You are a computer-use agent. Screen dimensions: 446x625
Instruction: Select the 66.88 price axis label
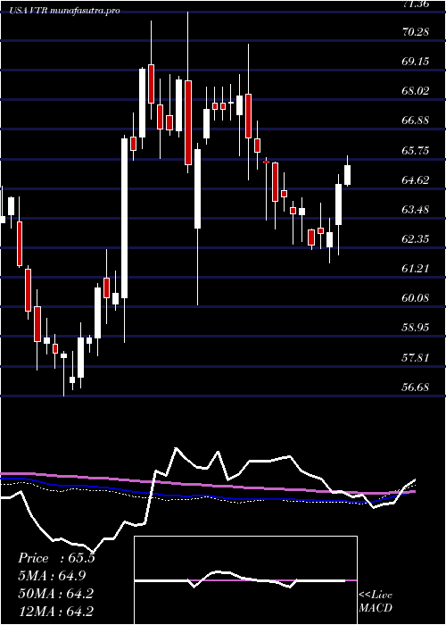point(416,121)
